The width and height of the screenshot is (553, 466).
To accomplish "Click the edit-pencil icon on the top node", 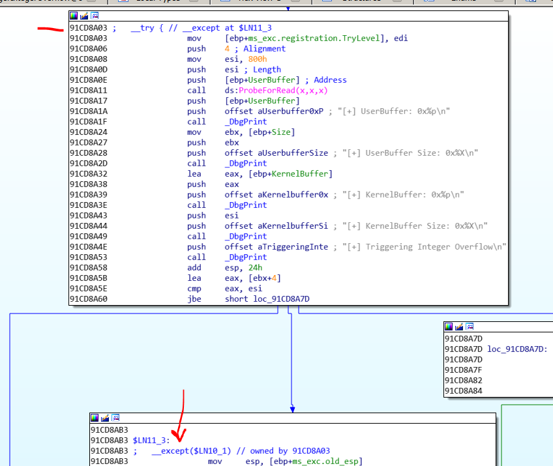I will coord(84,16).
